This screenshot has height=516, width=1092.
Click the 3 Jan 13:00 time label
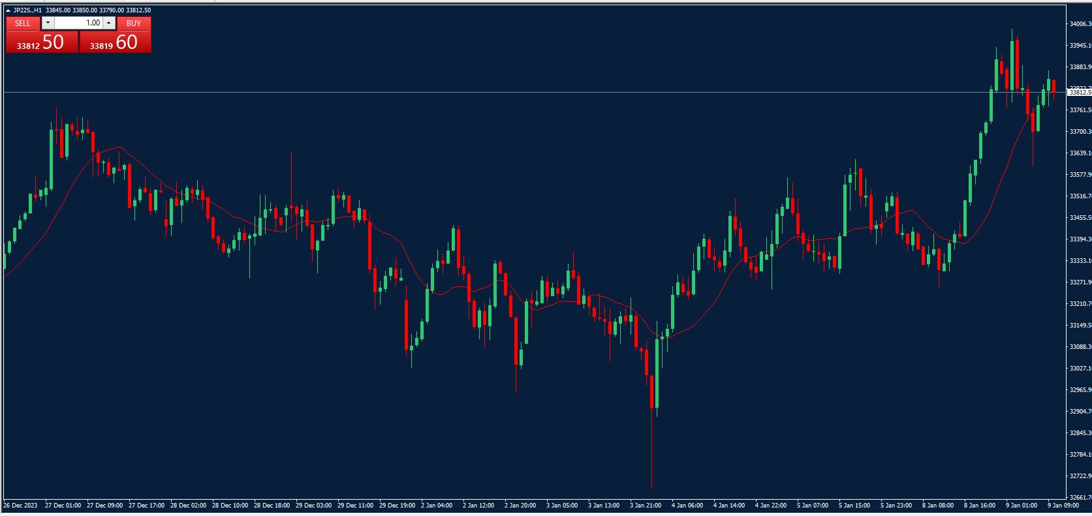(x=605, y=505)
